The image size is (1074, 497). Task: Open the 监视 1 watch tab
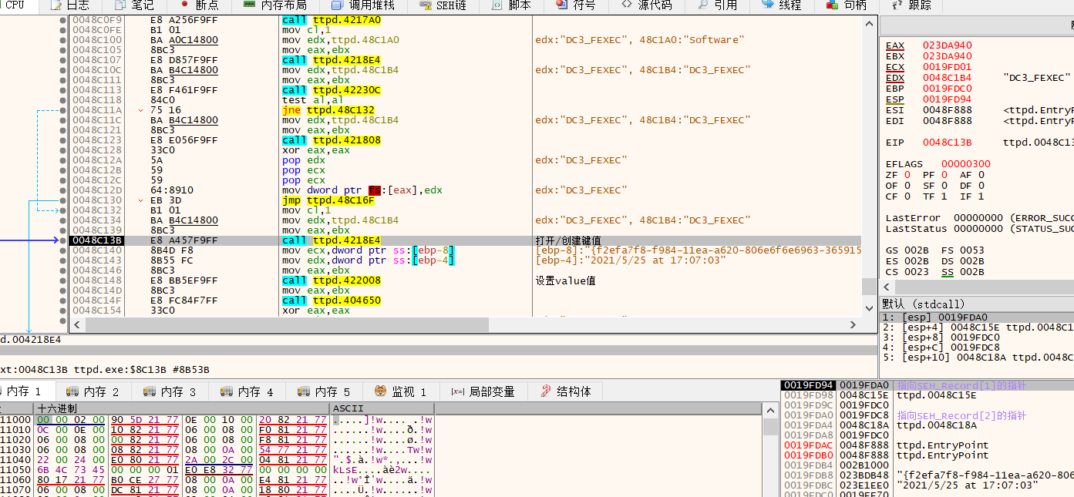coord(400,391)
